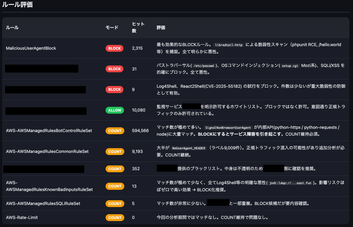Click the COUNT badge with 352 hits
This screenshot has width=353, height=227.
[x=115, y=169]
